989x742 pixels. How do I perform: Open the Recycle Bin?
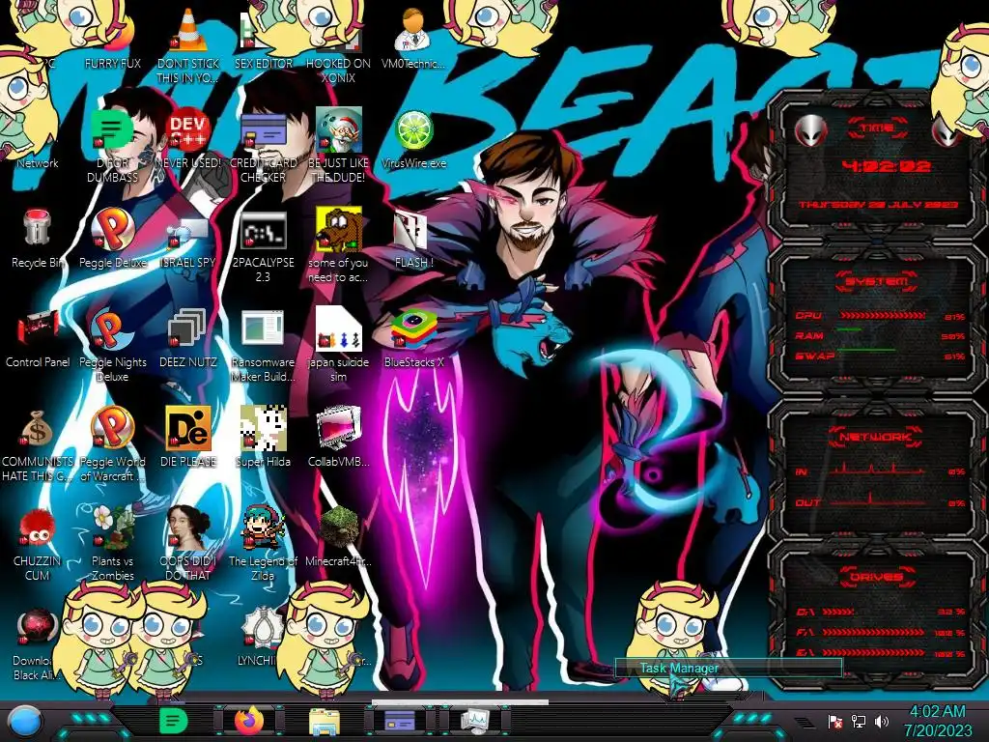coord(38,239)
